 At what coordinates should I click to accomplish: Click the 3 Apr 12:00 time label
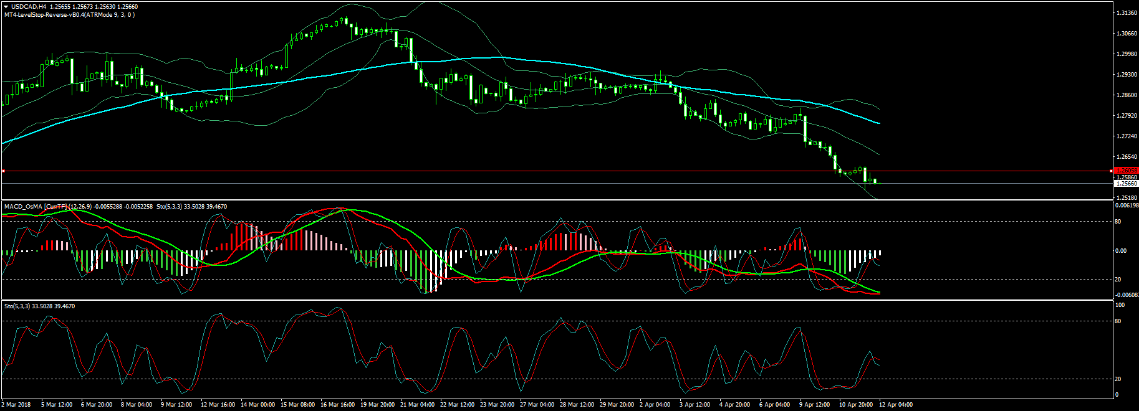(x=695, y=405)
